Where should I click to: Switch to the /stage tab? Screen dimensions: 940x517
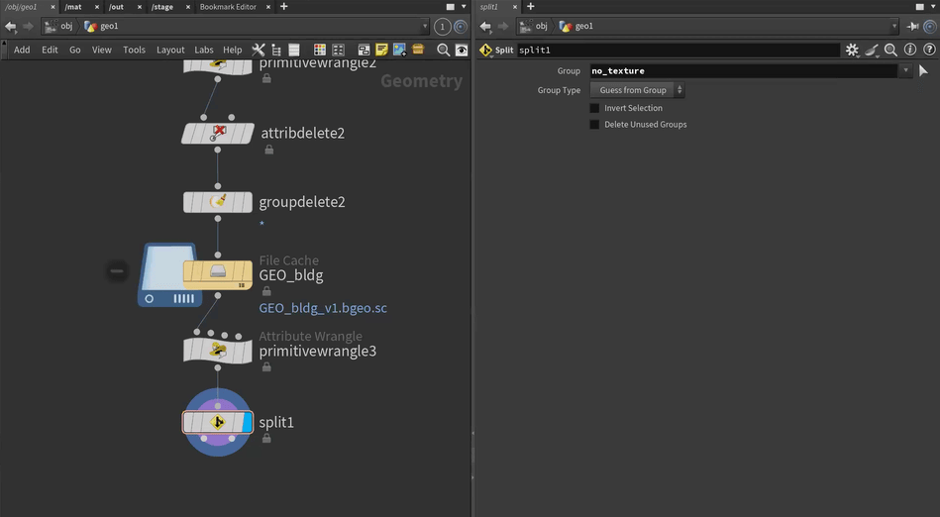pos(162,7)
